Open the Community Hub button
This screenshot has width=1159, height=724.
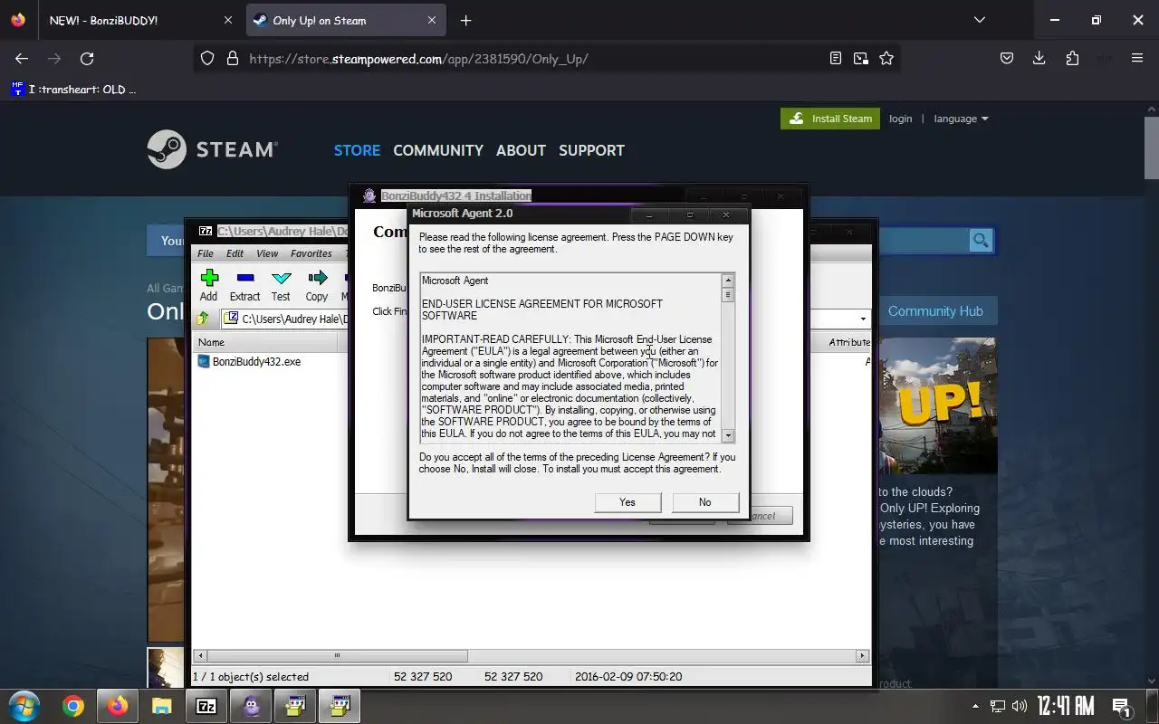935,310
